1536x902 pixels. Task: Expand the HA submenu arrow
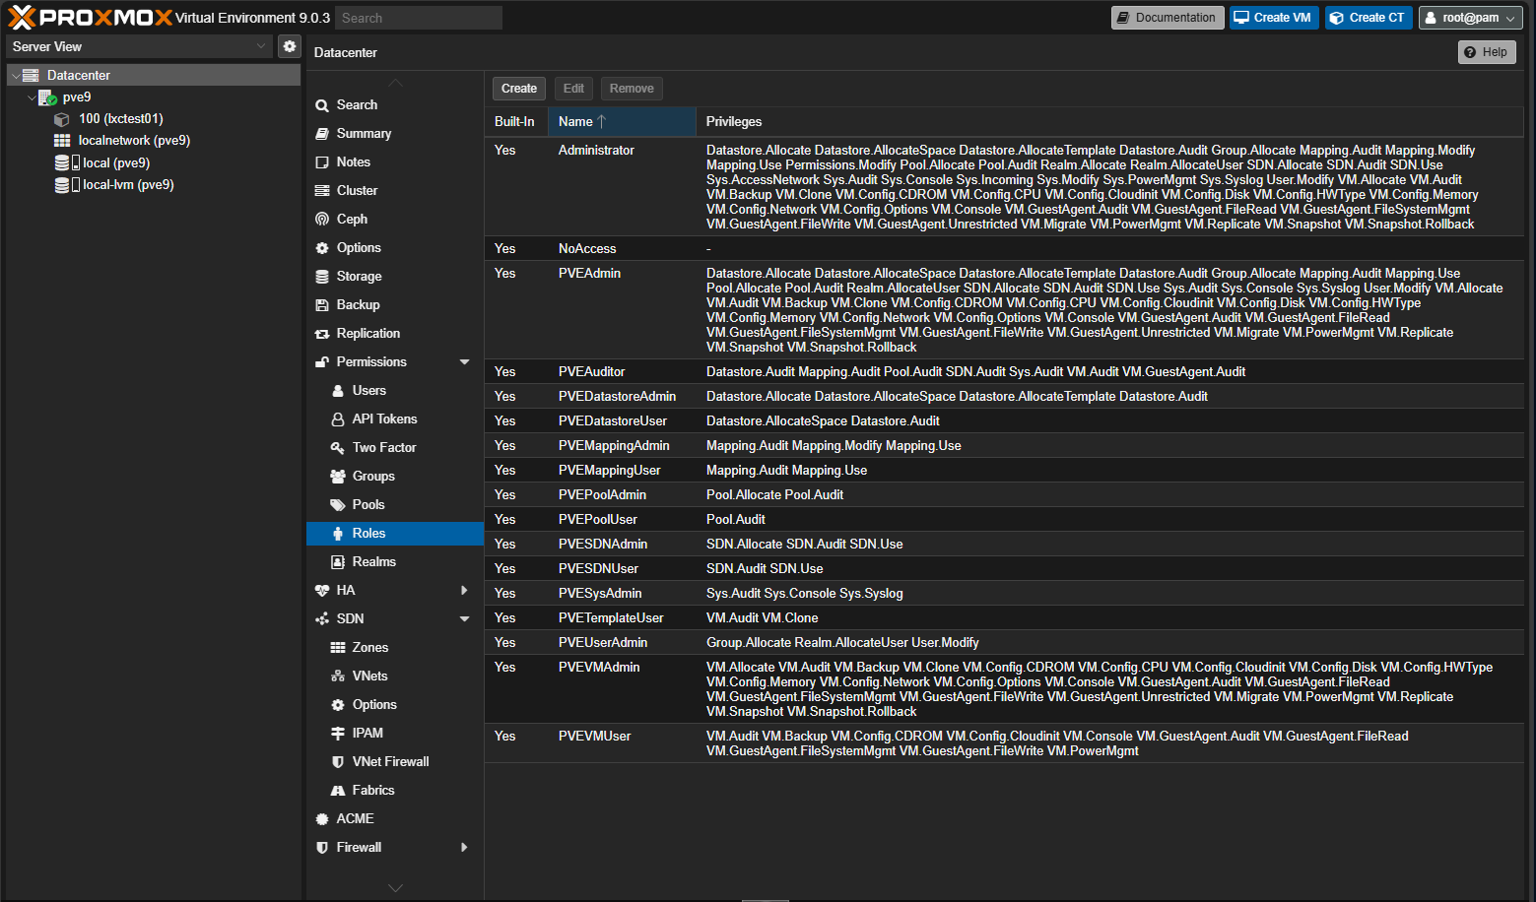click(464, 590)
